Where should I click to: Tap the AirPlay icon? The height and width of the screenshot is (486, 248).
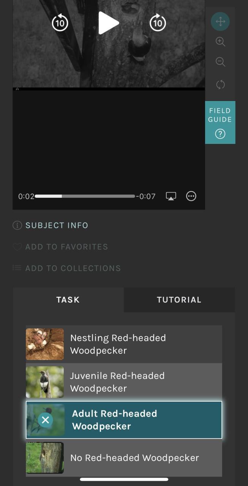171,196
